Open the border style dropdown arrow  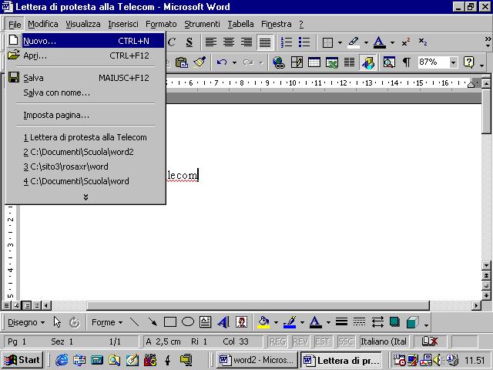[x=340, y=42]
